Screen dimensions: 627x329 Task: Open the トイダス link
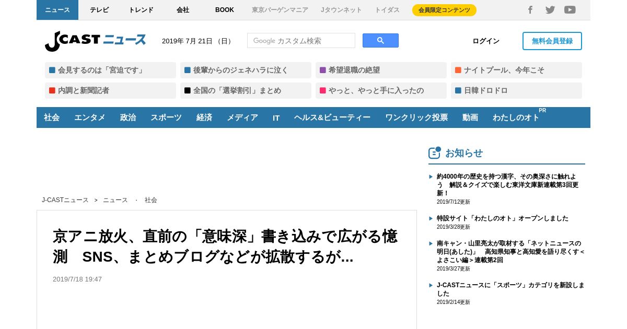[387, 10]
